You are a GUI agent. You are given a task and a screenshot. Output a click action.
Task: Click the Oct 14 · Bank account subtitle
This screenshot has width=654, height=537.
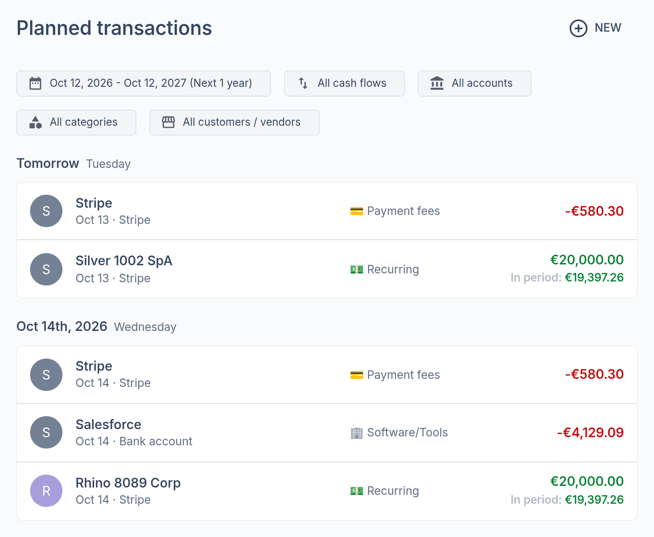pos(134,441)
